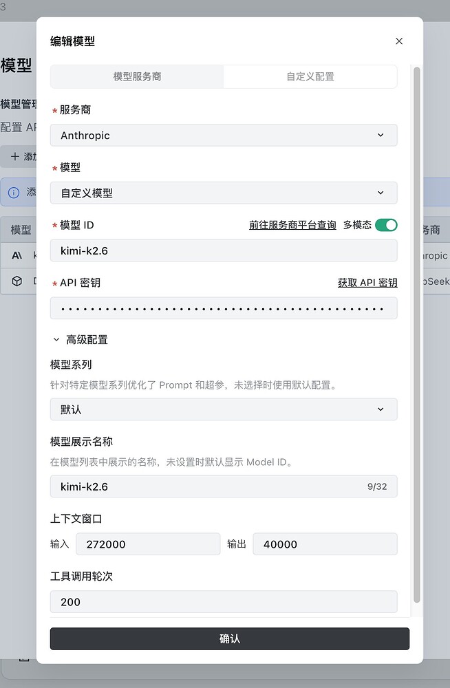Click the 模型 ID input field
Viewport: 450px width, 688px height.
pyautogui.click(x=224, y=250)
